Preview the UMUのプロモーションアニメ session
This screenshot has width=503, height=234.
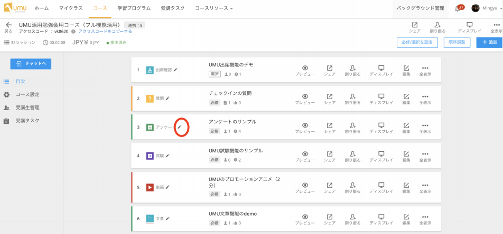[305, 188]
